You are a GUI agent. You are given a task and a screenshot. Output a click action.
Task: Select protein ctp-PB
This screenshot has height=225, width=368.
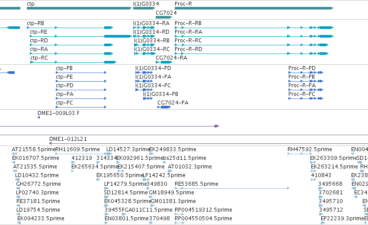pos(81,73)
